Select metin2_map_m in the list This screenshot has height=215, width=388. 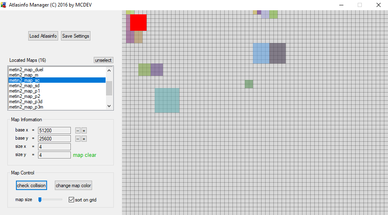[57, 75]
